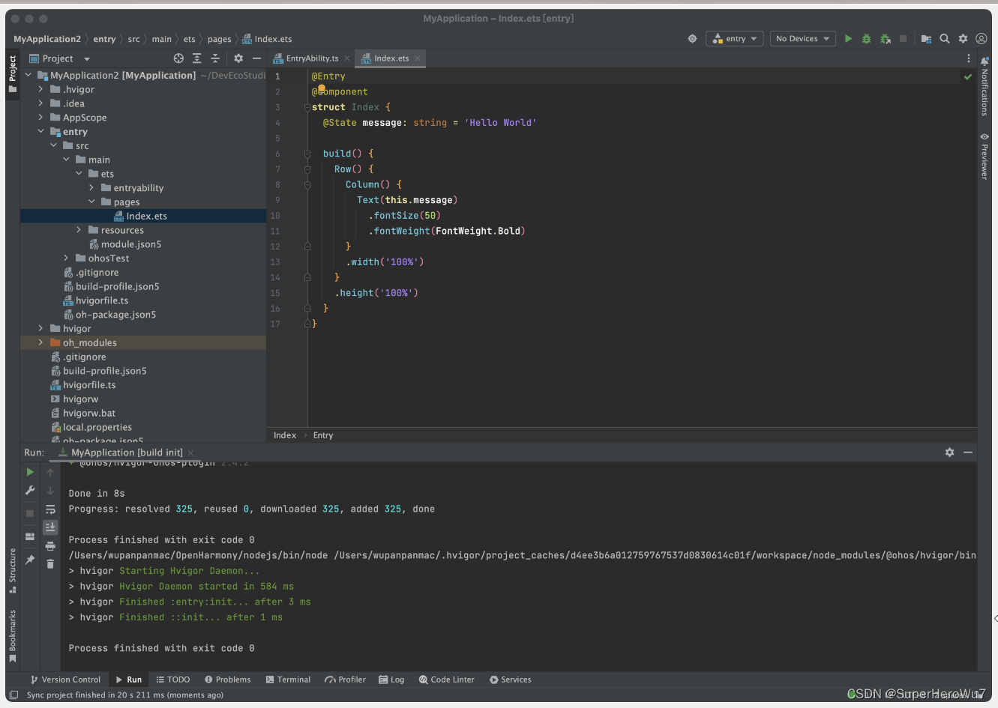Open the Log tool window
998x708 pixels.
tap(391, 680)
